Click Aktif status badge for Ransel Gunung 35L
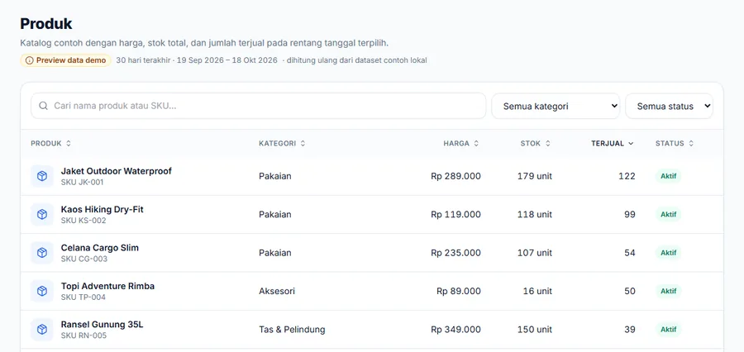 (668, 329)
